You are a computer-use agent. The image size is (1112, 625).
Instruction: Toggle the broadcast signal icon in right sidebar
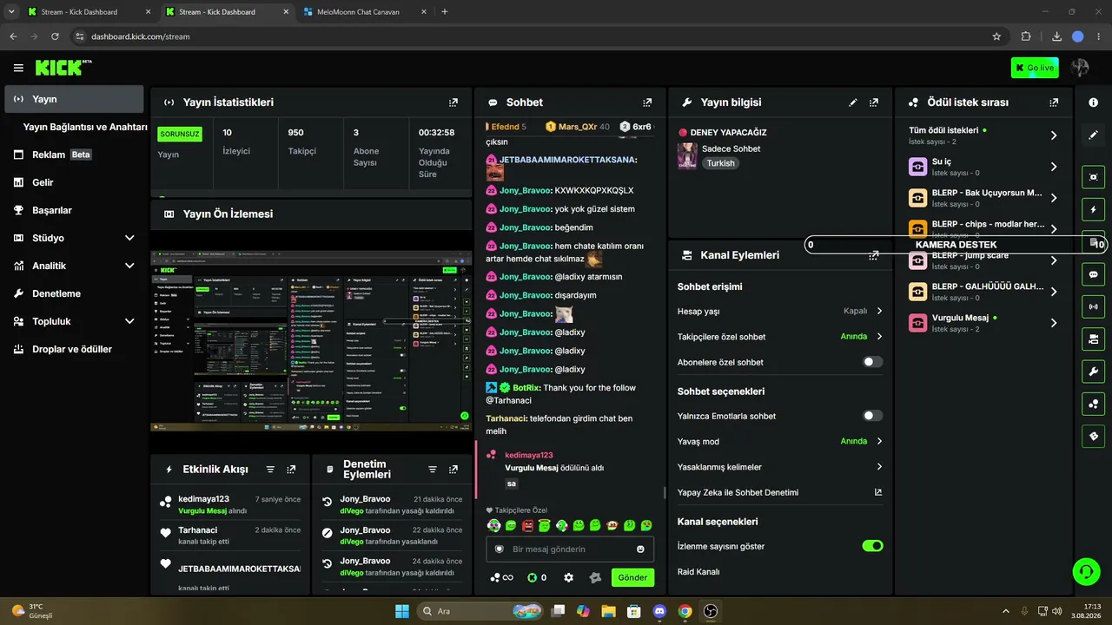[x=1094, y=306]
